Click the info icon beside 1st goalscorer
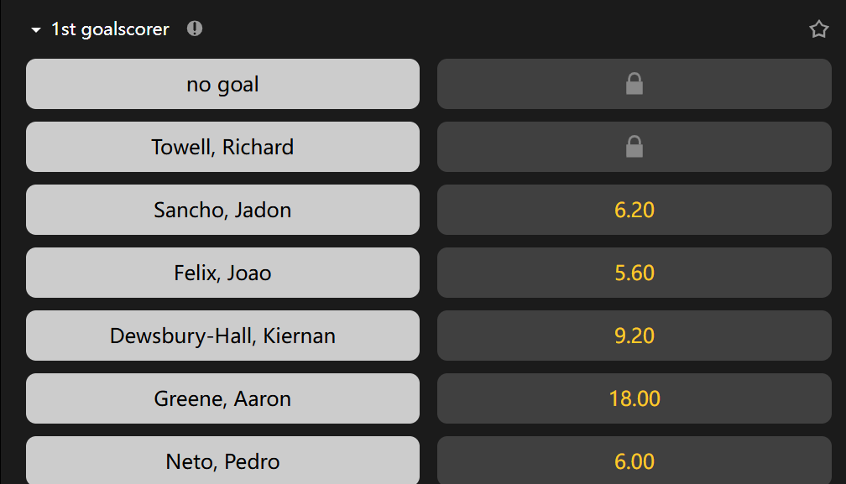Viewport: 846px width, 484px height. click(195, 29)
